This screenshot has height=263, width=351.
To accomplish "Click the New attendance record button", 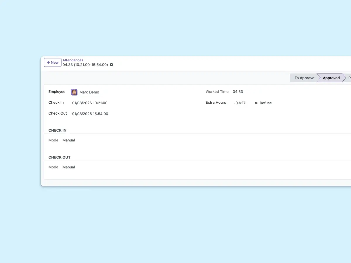I will pyautogui.click(x=53, y=63).
